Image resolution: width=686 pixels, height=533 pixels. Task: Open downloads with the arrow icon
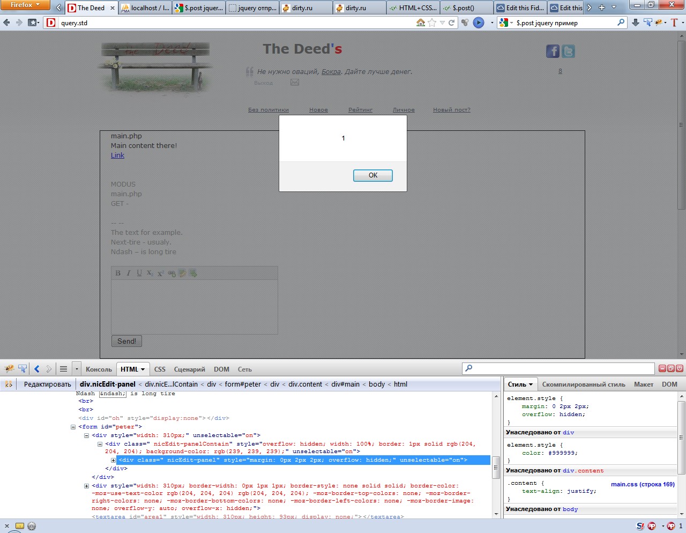[636, 23]
